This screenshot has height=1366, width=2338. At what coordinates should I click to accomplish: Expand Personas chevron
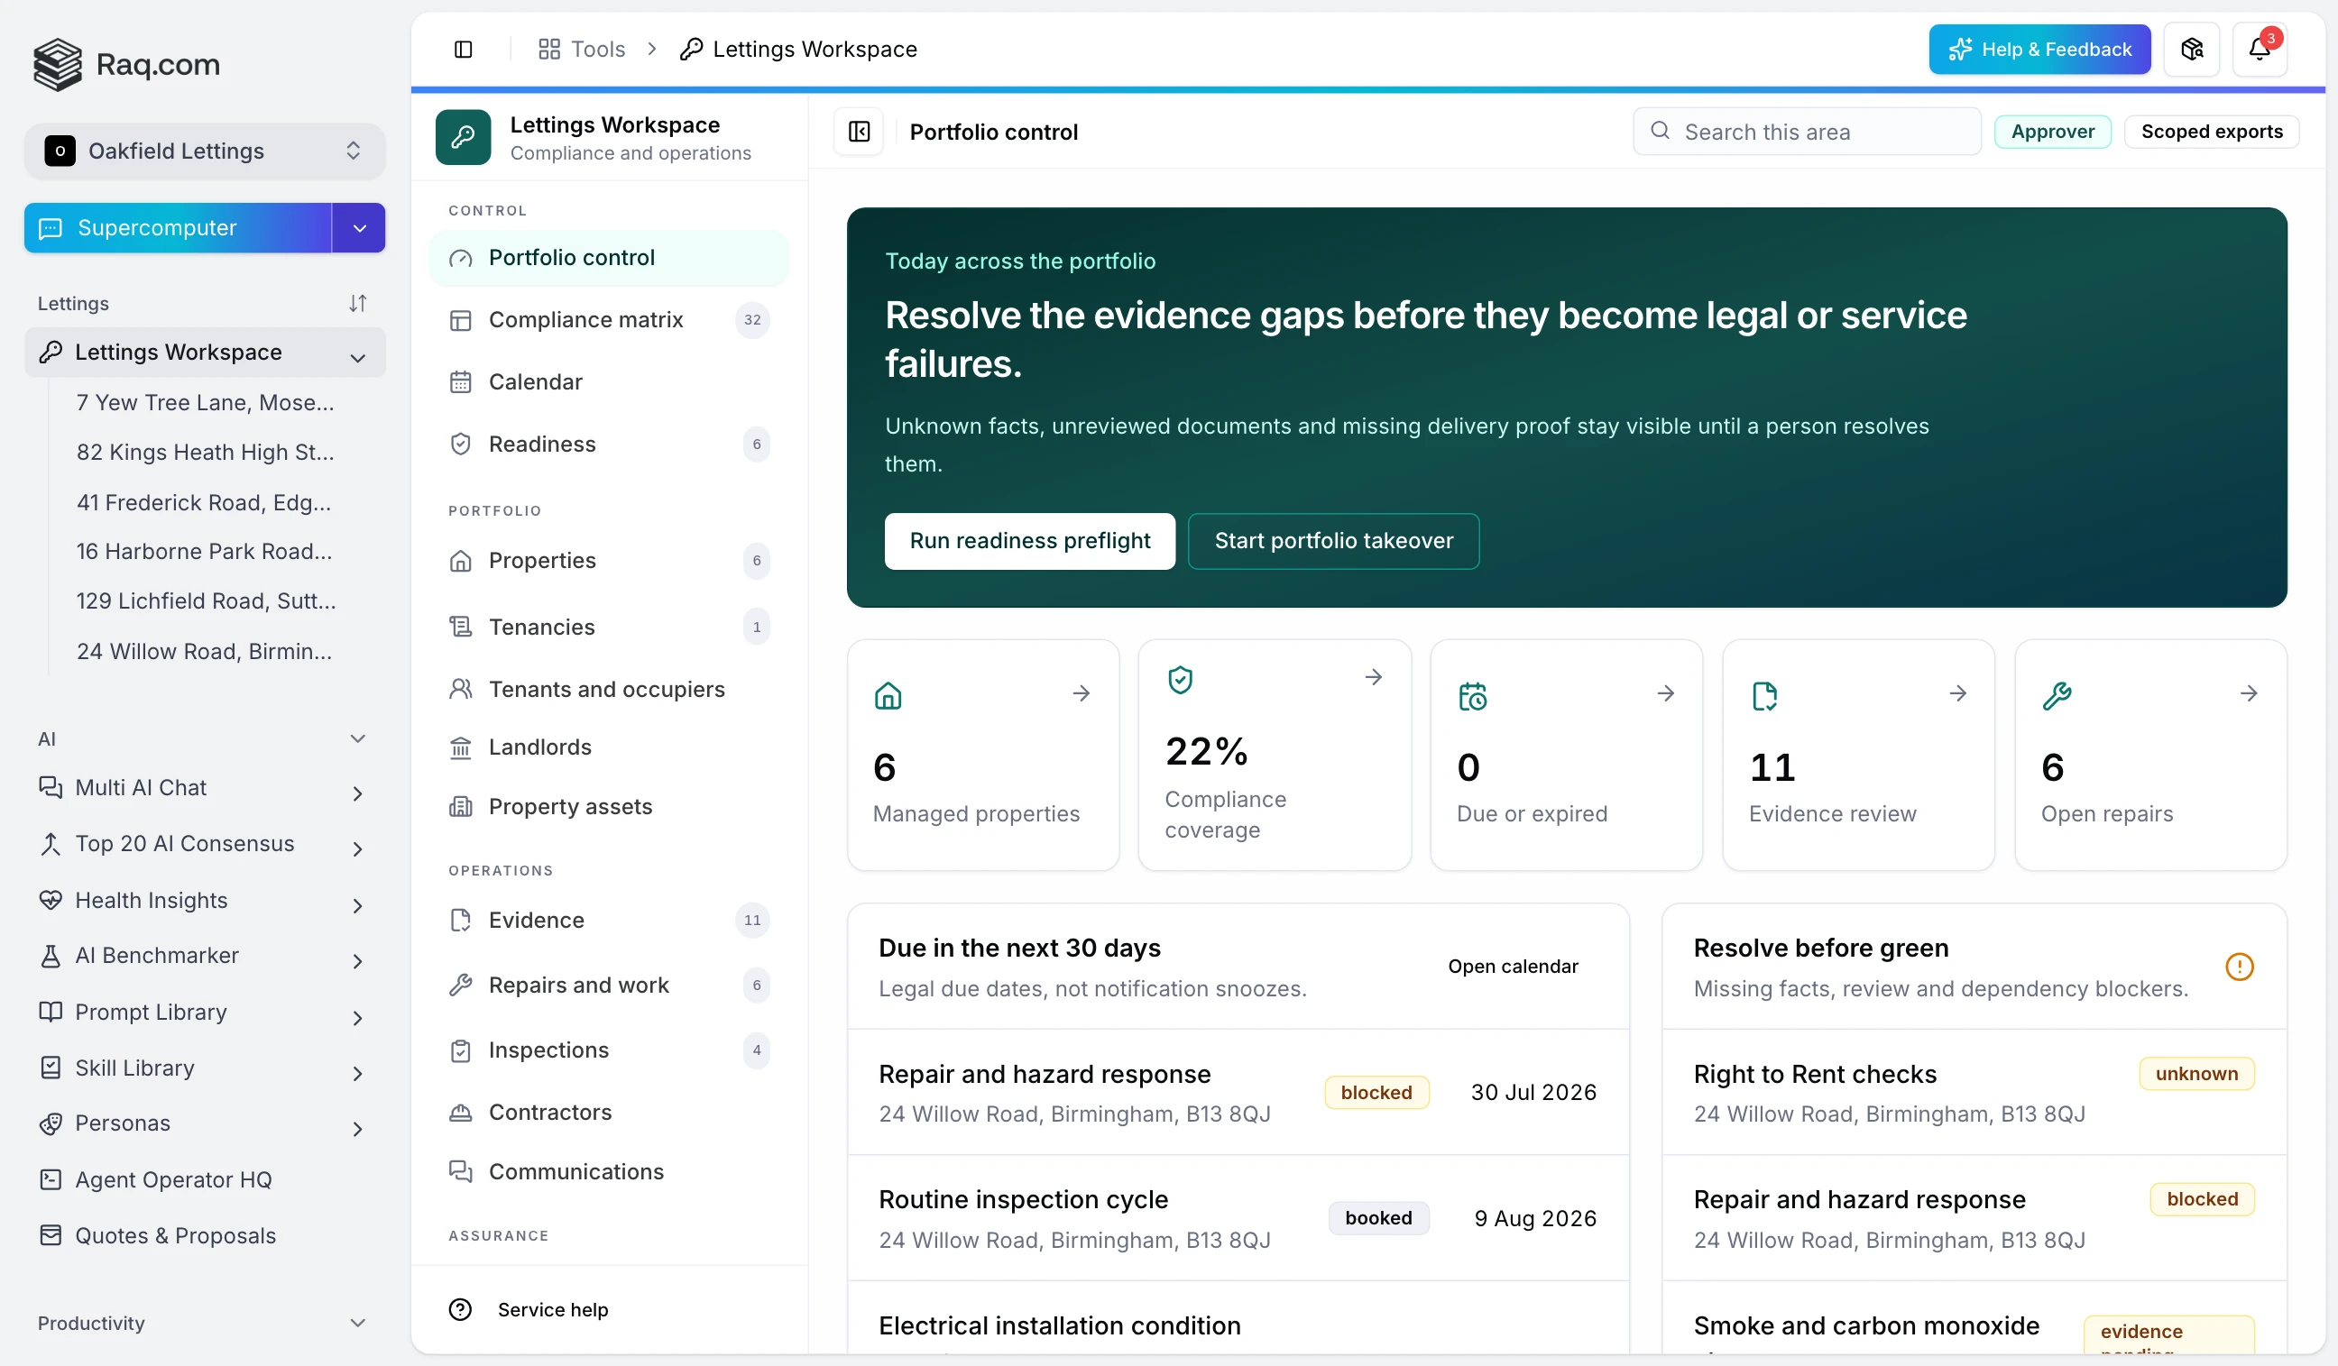(357, 1130)
